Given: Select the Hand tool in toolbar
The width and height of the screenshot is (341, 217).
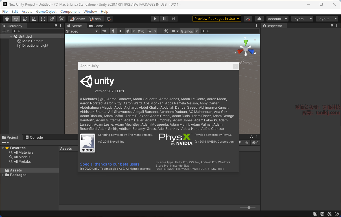Looking at the screenshot, I should pos(7,19).
